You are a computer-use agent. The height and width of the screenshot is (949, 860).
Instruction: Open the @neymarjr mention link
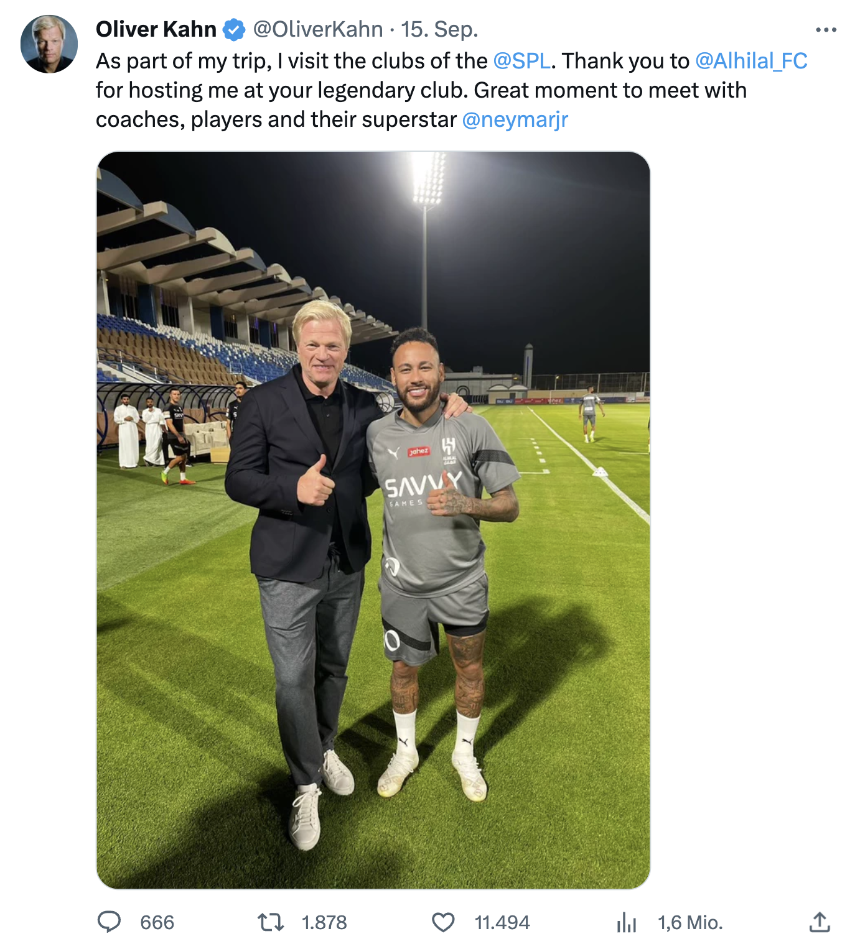click(x=515, y=119)
